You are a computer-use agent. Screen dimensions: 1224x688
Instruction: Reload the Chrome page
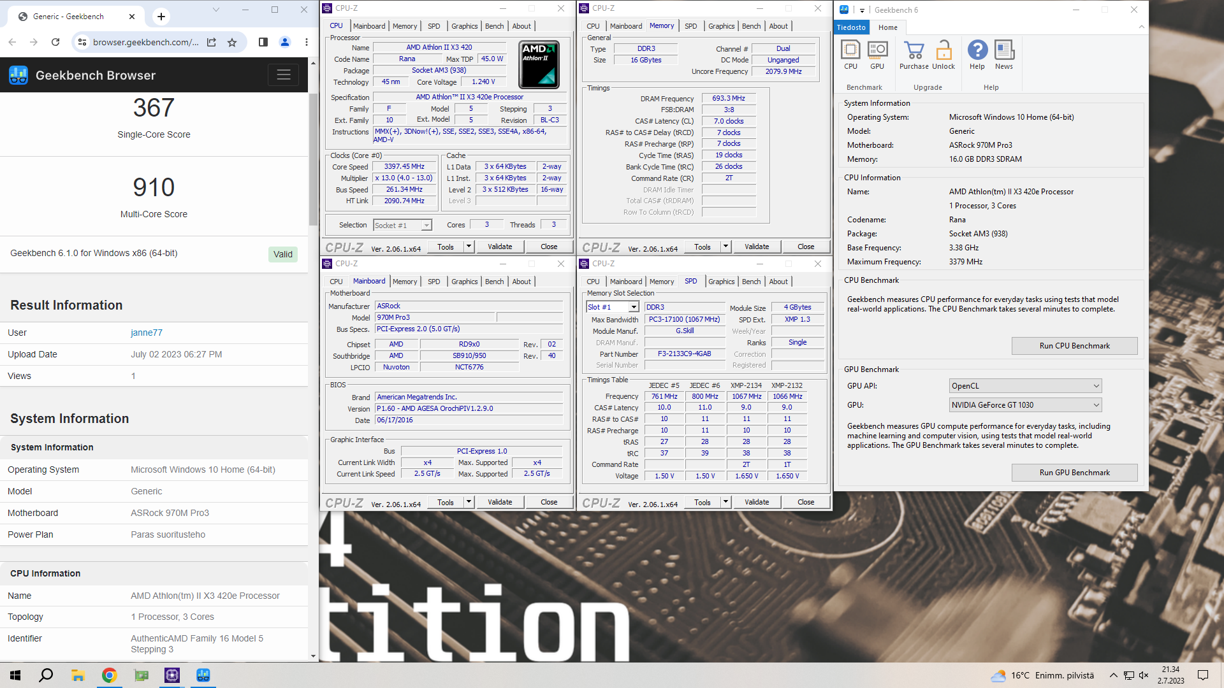(55, 42)
